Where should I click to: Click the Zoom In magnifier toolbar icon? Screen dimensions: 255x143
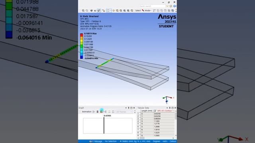pos(83,11)
